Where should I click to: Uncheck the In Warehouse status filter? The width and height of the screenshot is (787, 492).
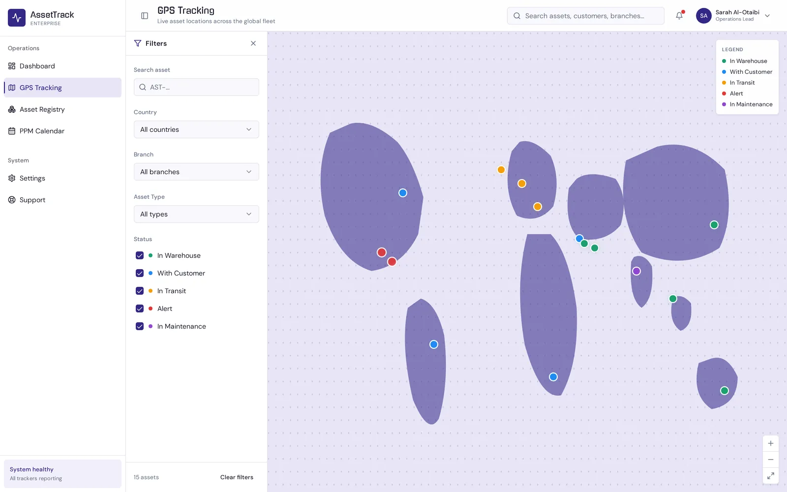click(140, 255)
